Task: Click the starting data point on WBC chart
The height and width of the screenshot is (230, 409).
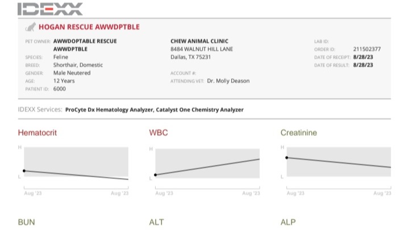Action: click(x=155, y=174)
